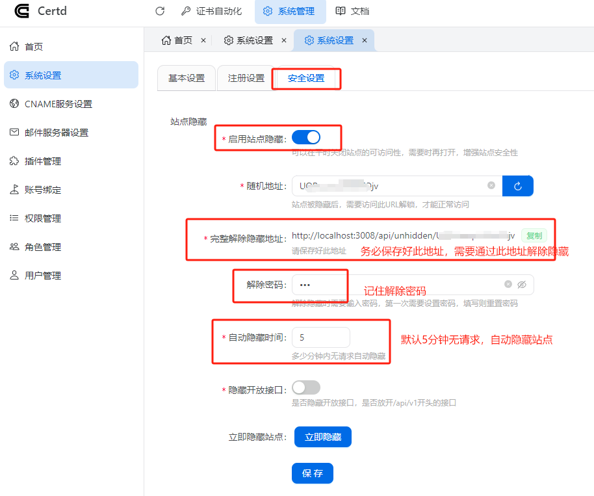The height and width of the screenshot is (496, 594).
Task: Go to 用户管理 in the sidebar
Action: 43,276
